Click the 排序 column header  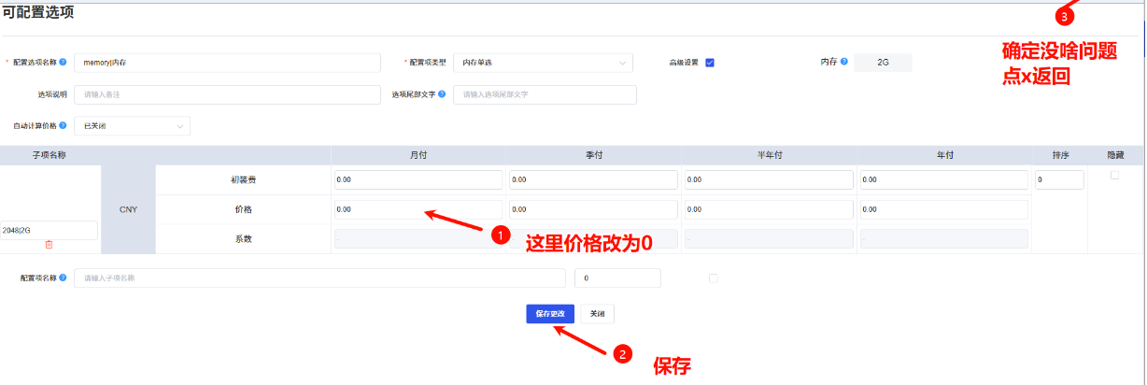click(1059, 154)
